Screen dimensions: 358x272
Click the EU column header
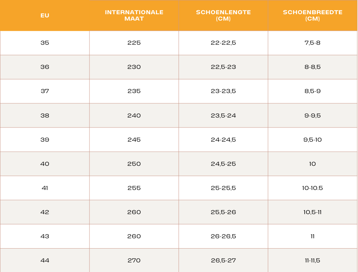45,16
